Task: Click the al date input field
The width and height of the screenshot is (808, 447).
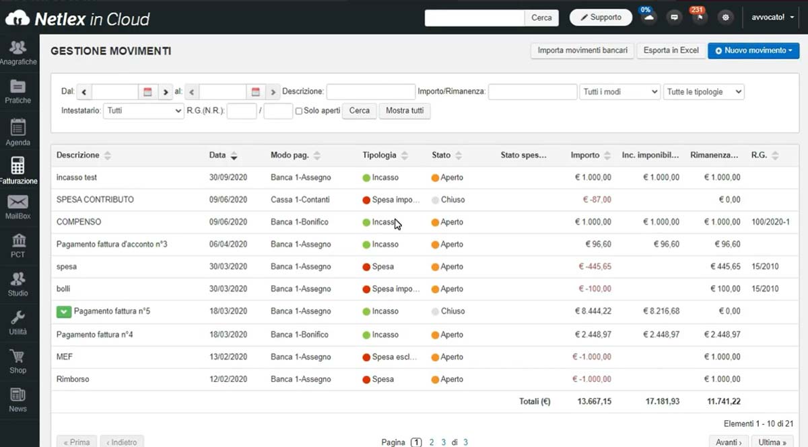Action: pos(224,92)
